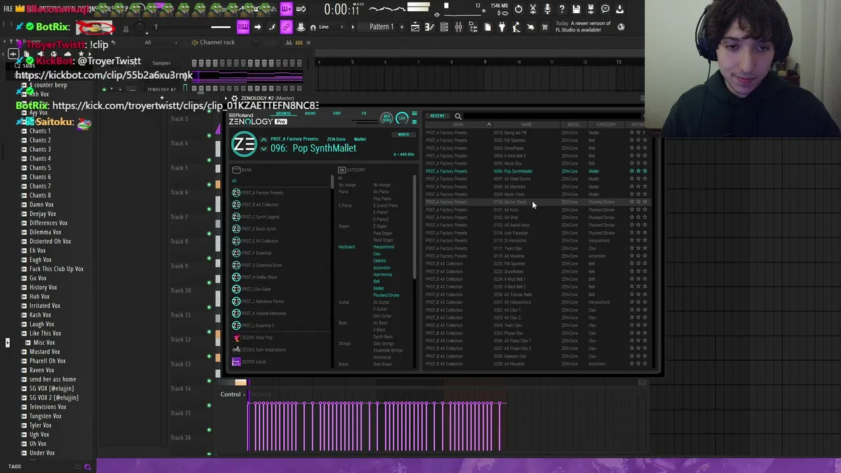Click the Zenology ZE logo
The image size is (841, 473).
[244, 145]
